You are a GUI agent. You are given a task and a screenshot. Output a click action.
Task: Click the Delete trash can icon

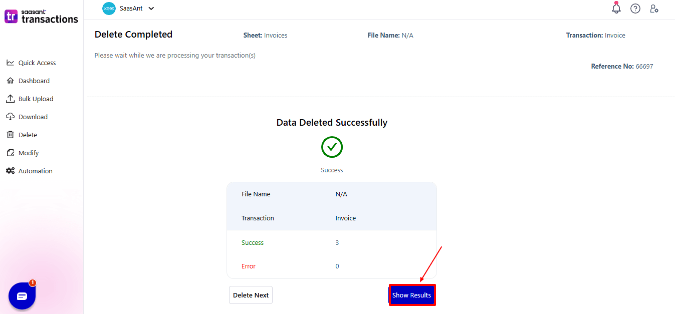[x=10, y=135]
